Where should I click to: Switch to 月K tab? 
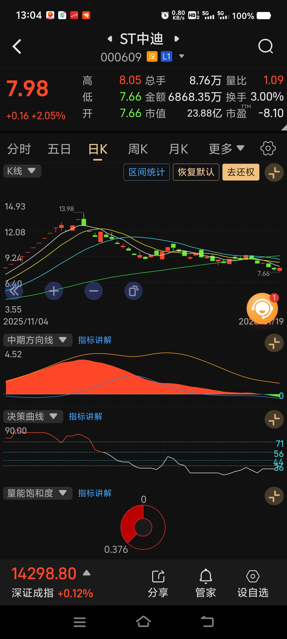tap(179, 149)
